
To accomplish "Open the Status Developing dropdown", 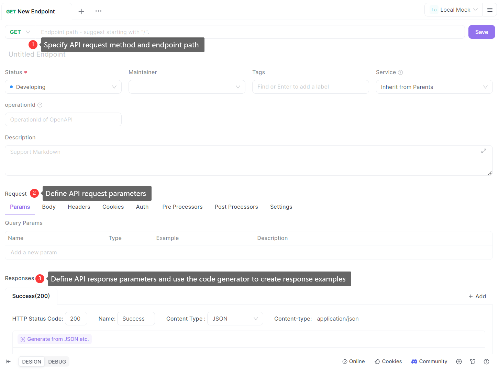I will click(x=63, y=87).
